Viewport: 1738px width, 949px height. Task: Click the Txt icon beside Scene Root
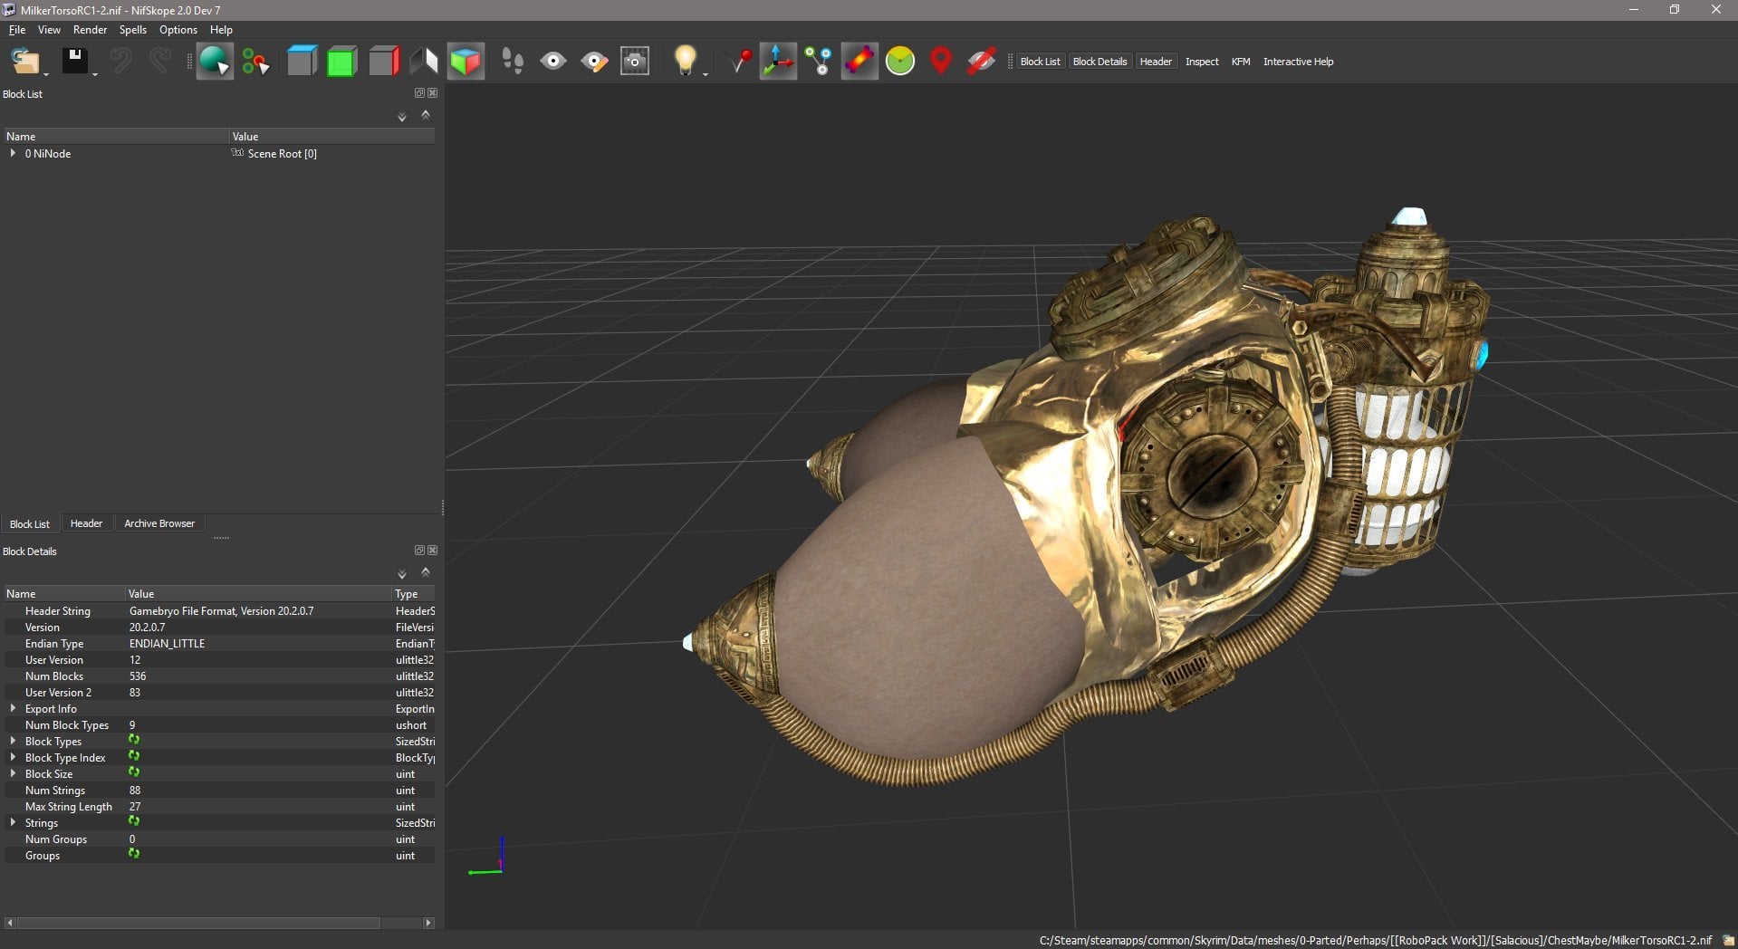[237, 153]
